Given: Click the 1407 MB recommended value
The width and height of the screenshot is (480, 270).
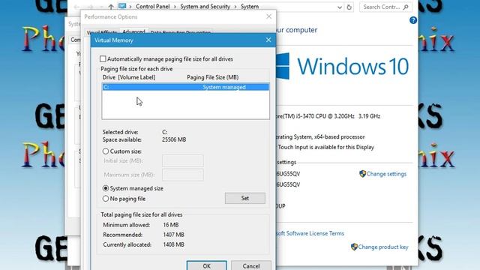Looking at the screenshot, I should point(173,235).
